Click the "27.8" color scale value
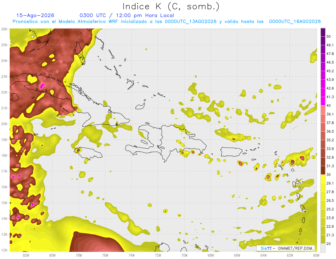This screenshot has width=336, height=259. [x=330, y=192]
